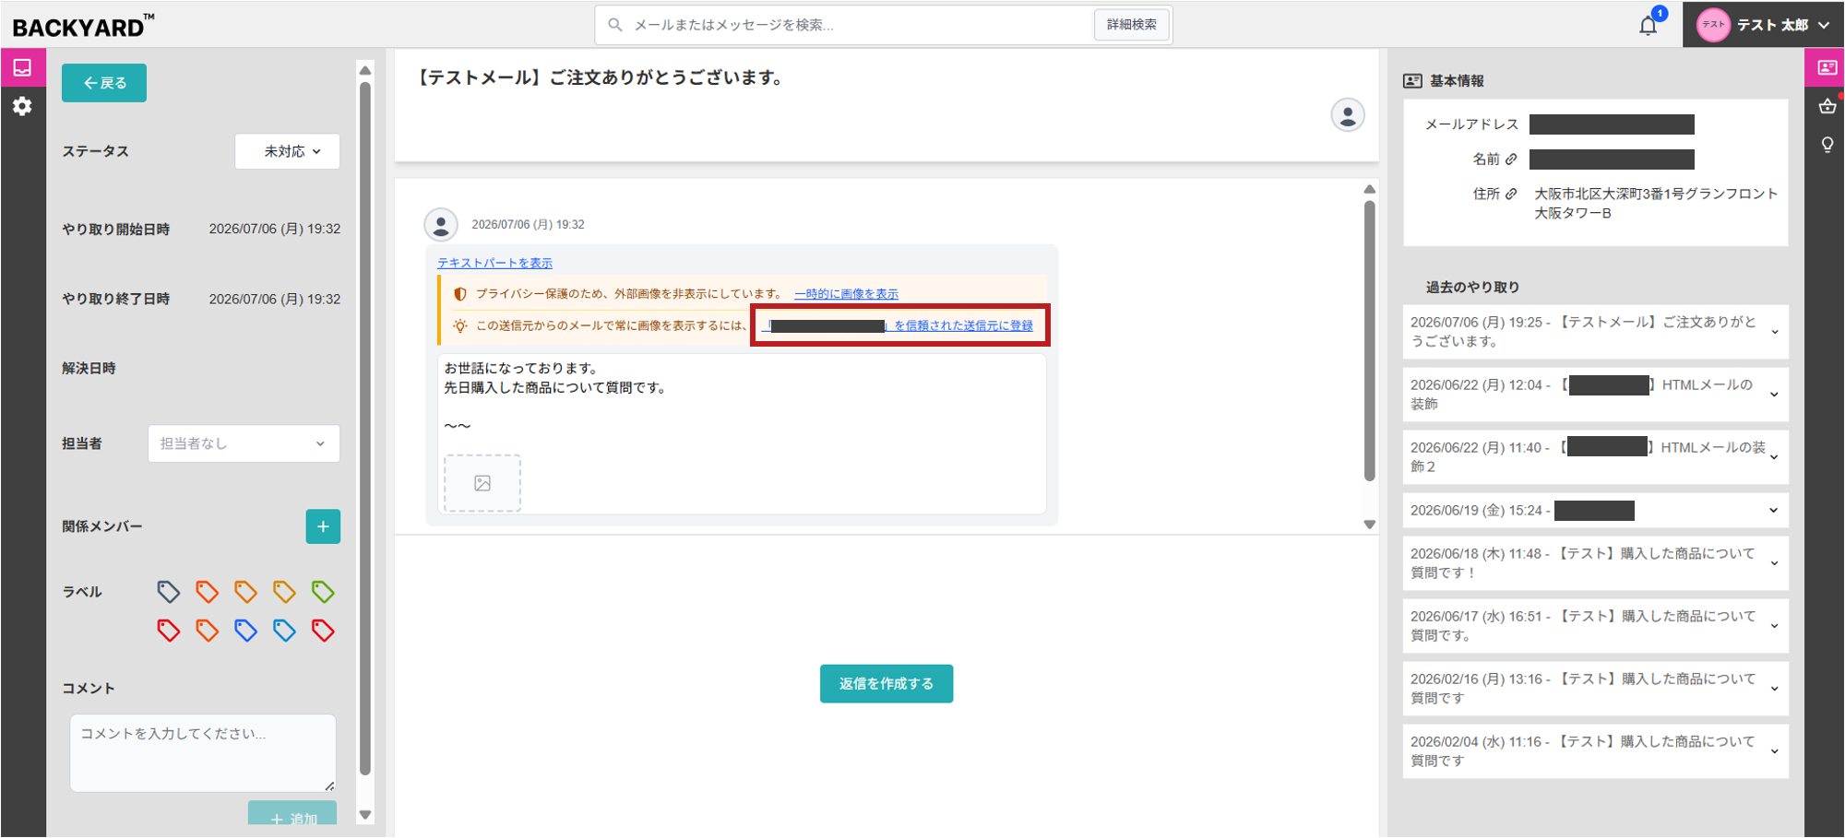Apply the green label tag

coord(323,592)
